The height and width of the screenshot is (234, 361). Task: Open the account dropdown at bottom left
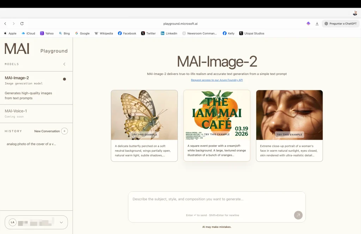(36, 222)
